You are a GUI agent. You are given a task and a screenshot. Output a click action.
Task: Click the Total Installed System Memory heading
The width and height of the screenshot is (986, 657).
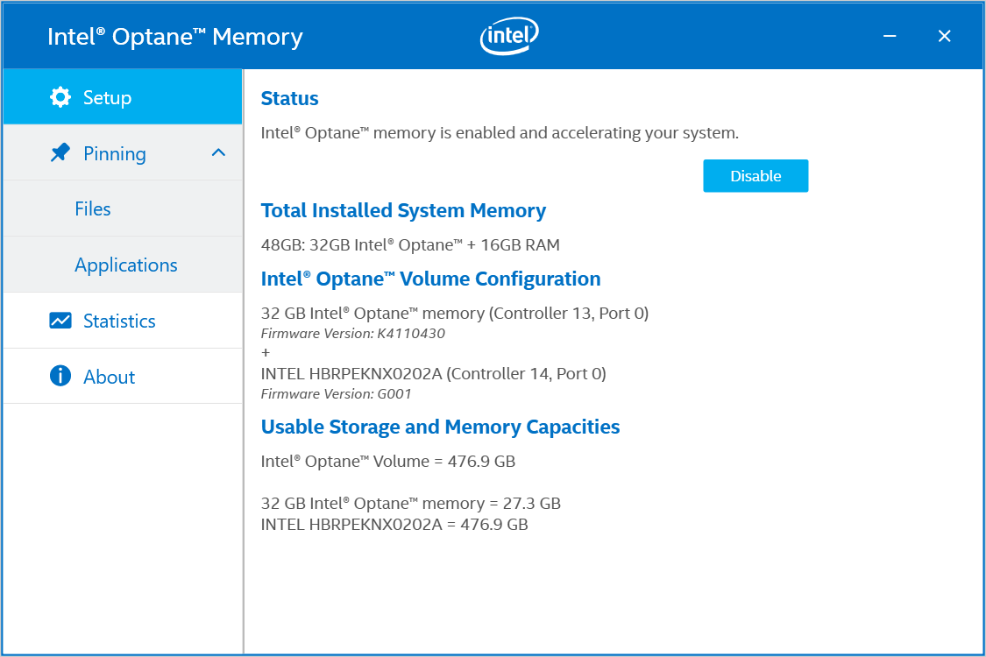click(403, 210)
